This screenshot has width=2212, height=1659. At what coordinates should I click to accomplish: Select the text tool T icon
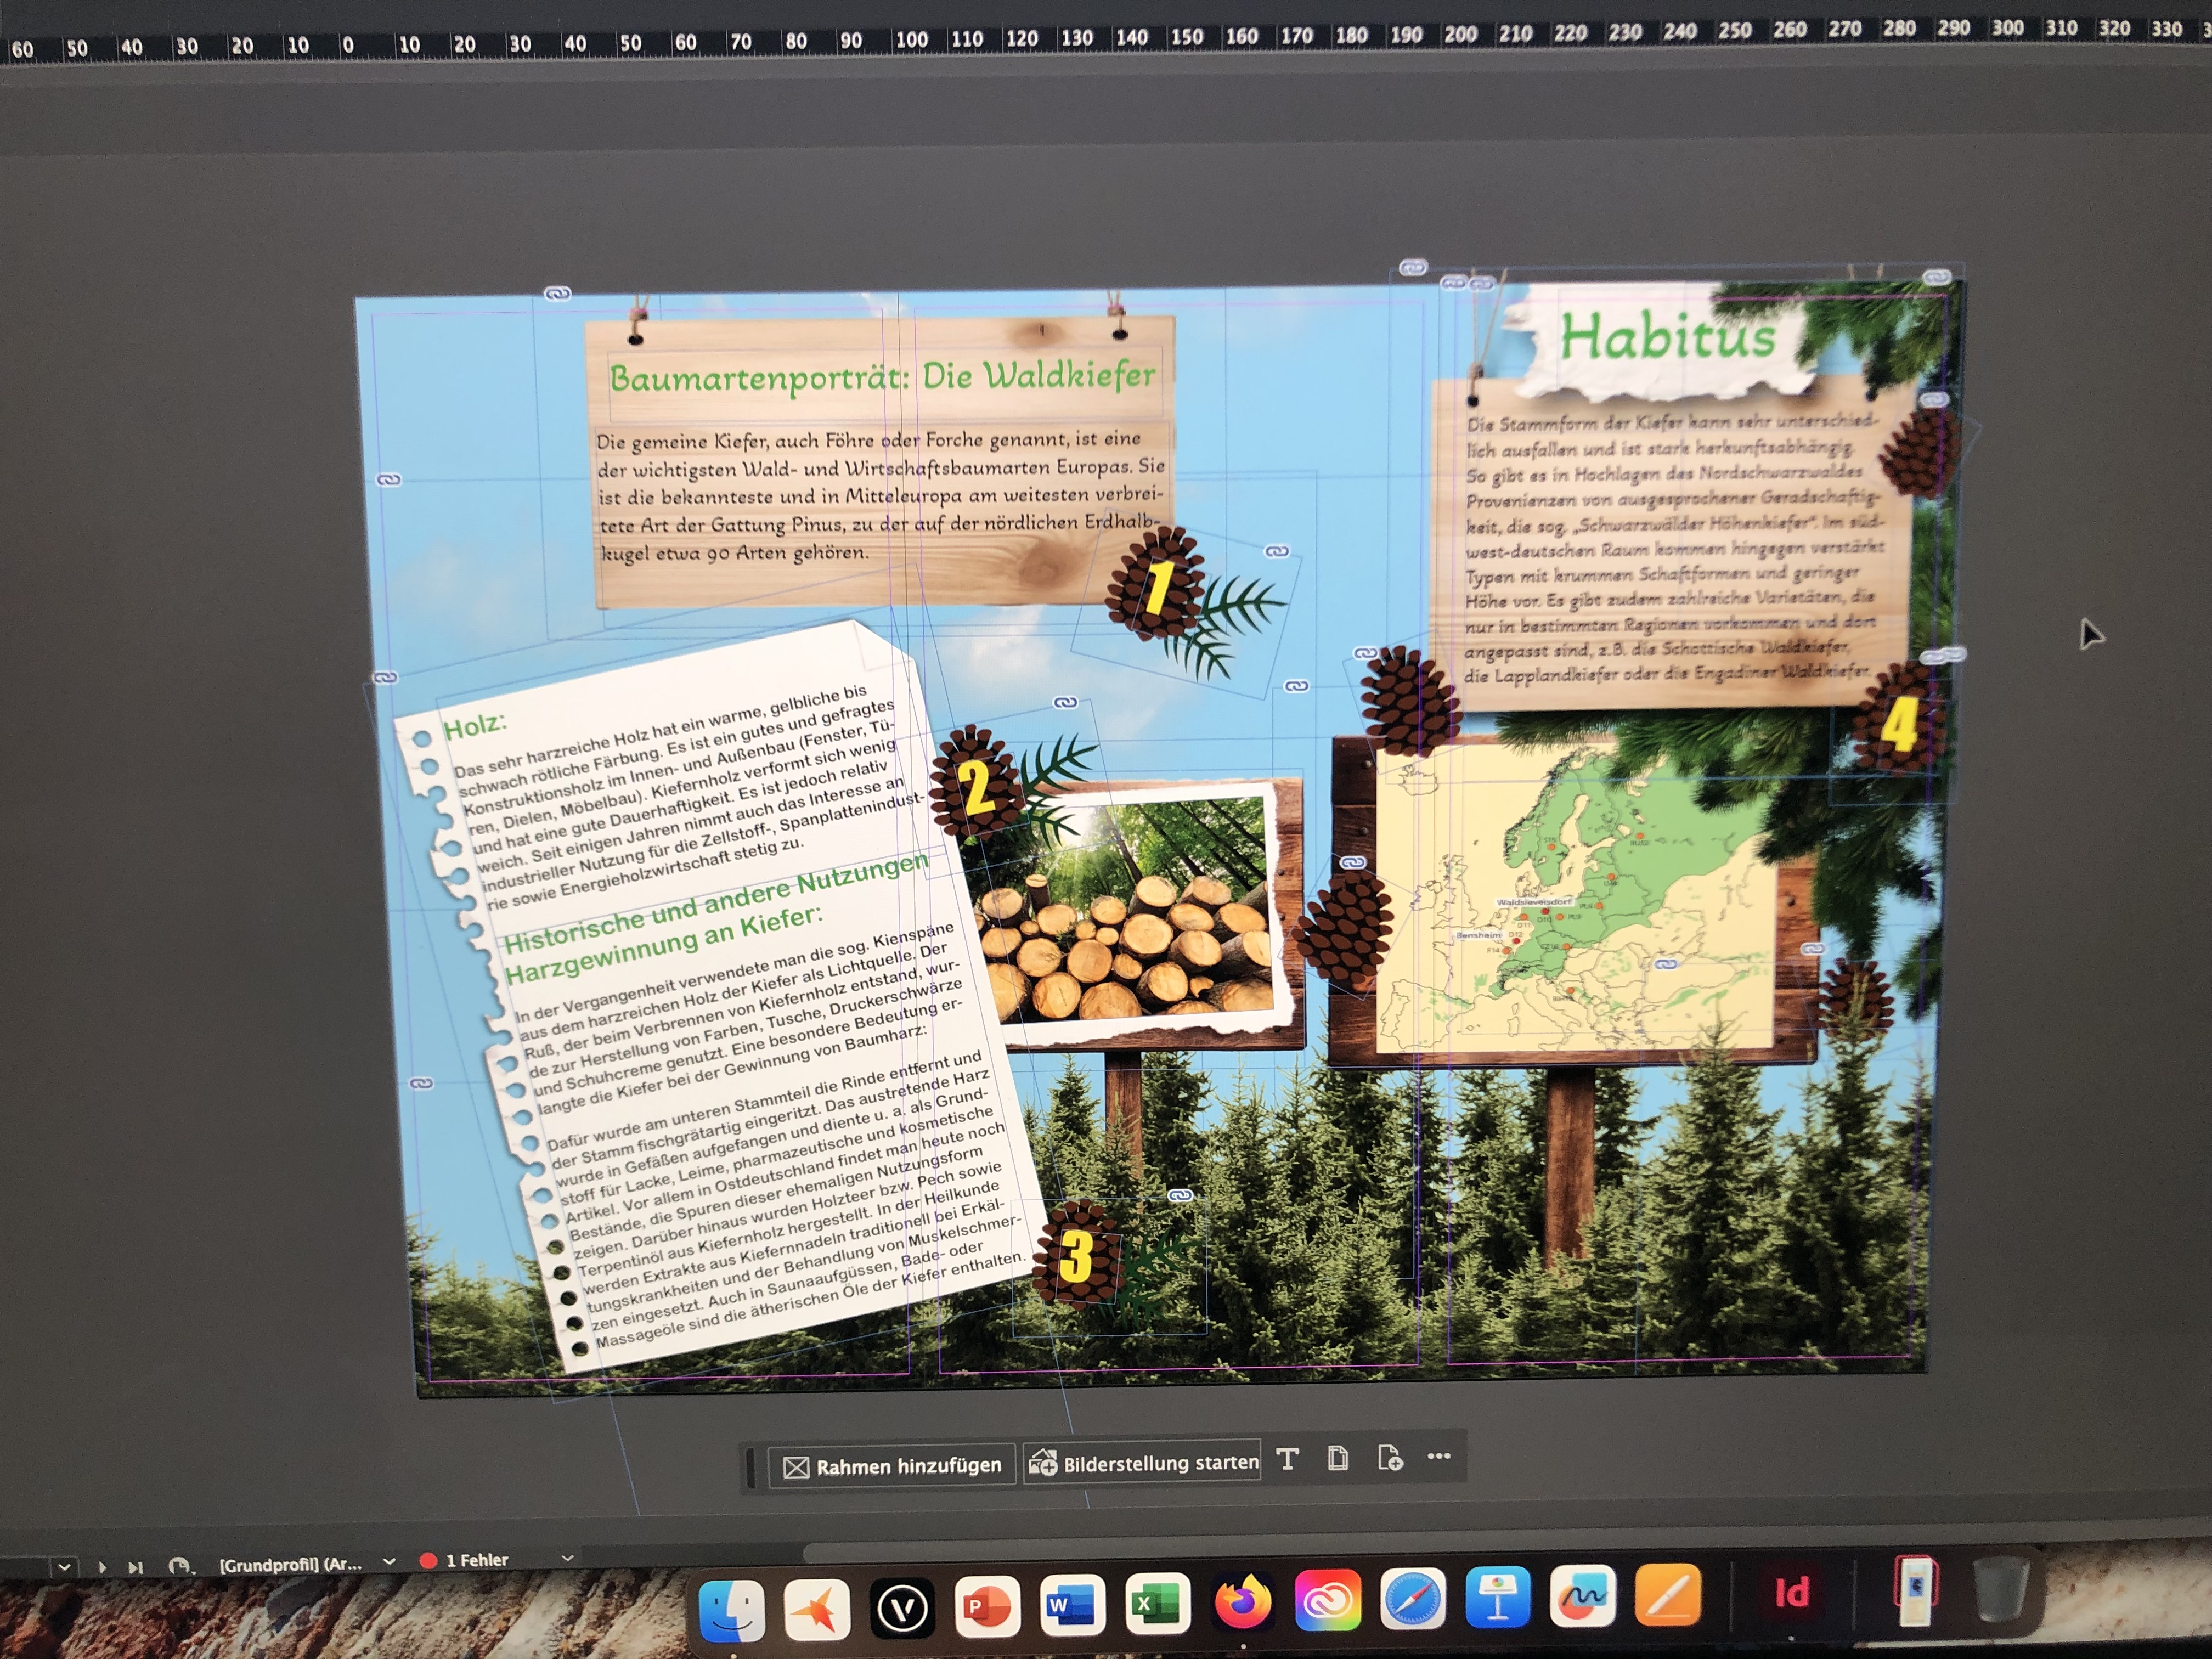[x=1288, y=1459]
